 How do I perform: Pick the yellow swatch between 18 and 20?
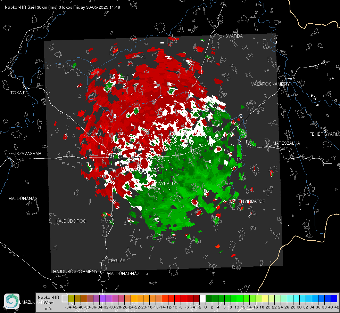pos(265,298)
